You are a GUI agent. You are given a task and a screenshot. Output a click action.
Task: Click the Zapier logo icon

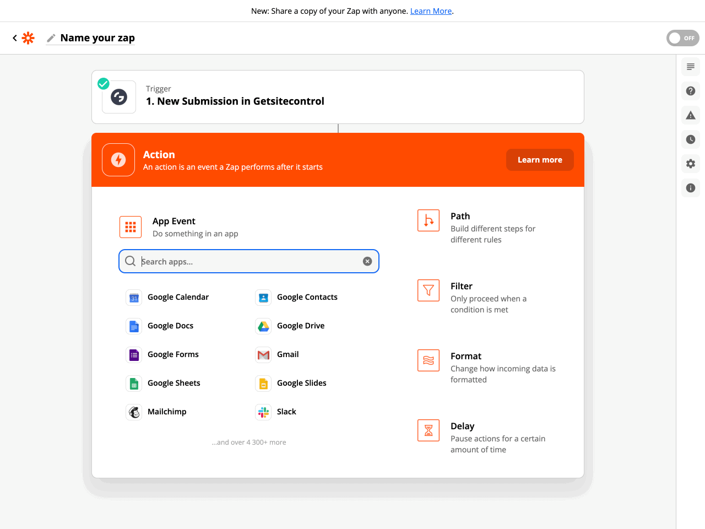tap(28, 38)
